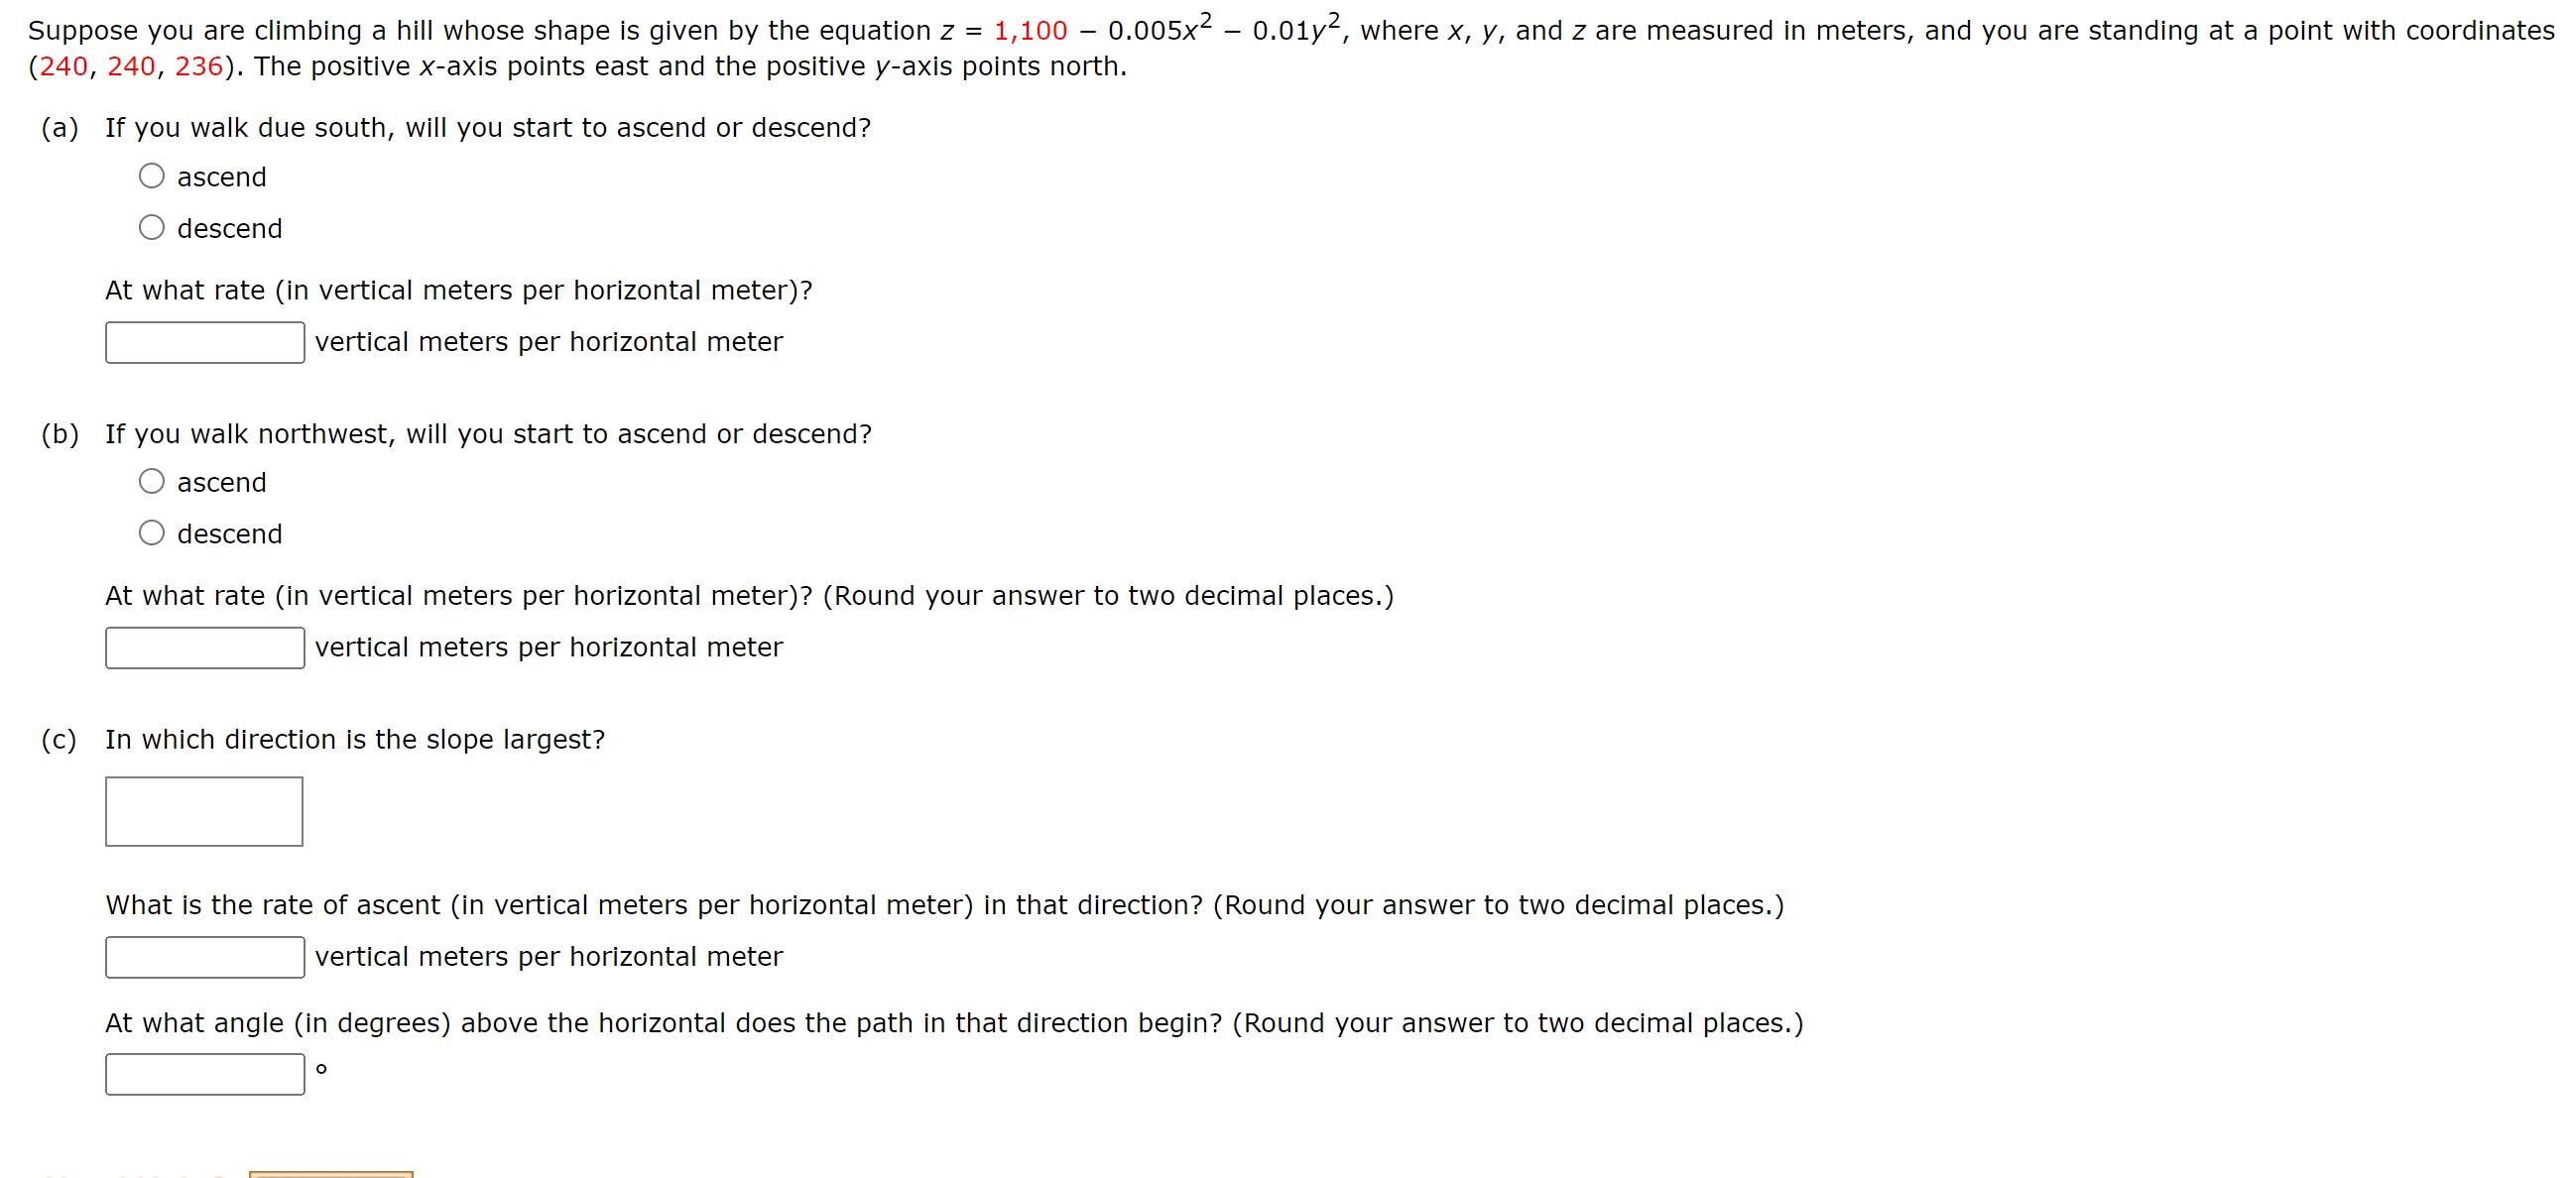Click the rate answer box in part (b)
Screen dimensions: 2571x1178
pyautogui.click(x=203, y=648)
